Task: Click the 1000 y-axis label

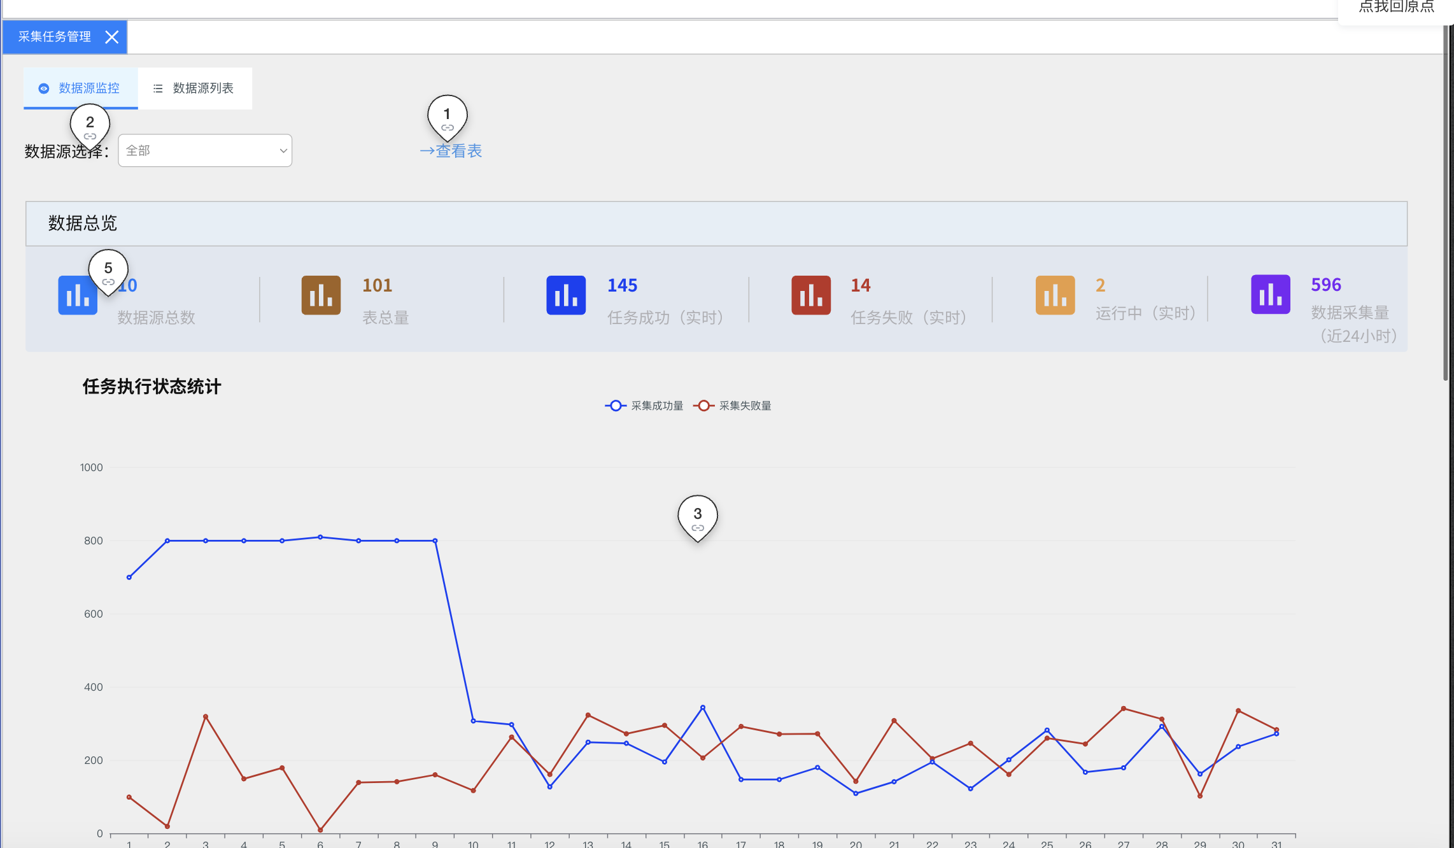Action: point(91,467)
